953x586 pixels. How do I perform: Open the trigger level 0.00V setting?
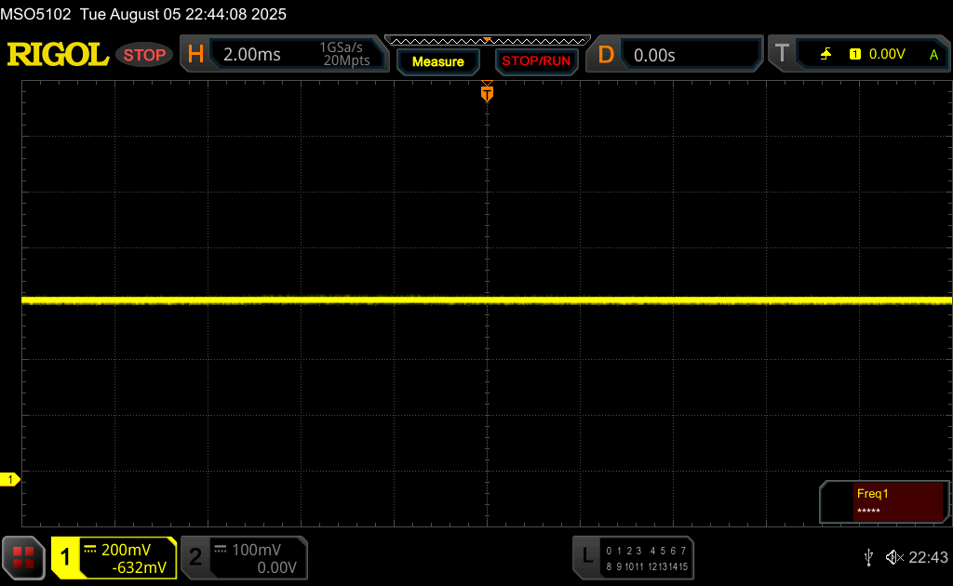click(886, 55)
